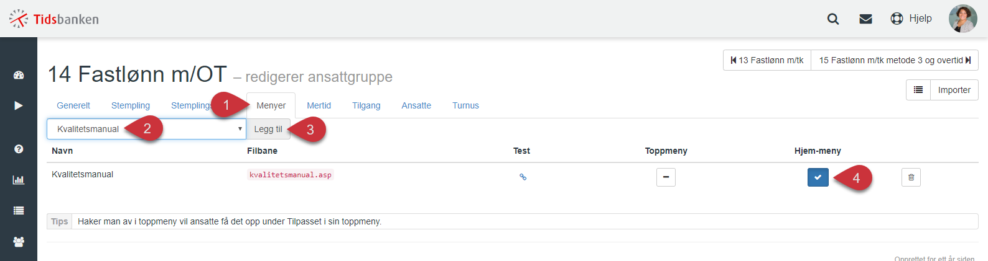988x261 pixels.
Task: Open the question mark help sidebar icon
Action: [19, 149]
